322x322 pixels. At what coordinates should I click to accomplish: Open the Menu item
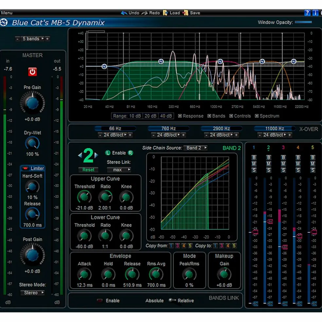(x=7, y=13)
